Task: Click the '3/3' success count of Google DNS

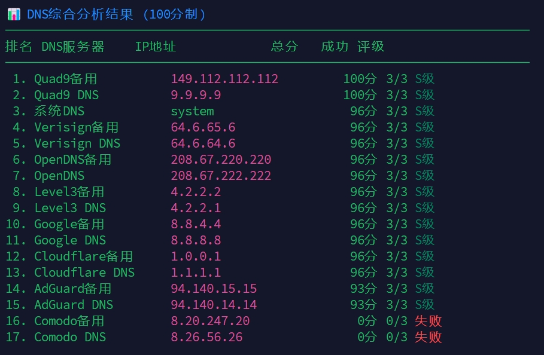Action: (397, 240)
